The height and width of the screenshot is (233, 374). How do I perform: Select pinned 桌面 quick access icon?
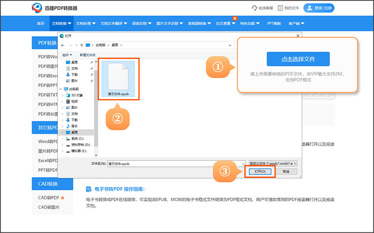tap(68, 62)
